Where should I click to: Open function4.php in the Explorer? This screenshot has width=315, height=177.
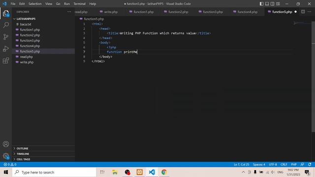(x=30, y=46)
